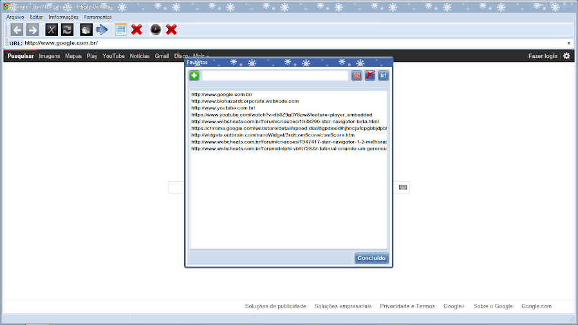The height and width of the screenshot is (325, 578).
Task: Click the red circular icon in Favoritos
Action: click(357, 75)
